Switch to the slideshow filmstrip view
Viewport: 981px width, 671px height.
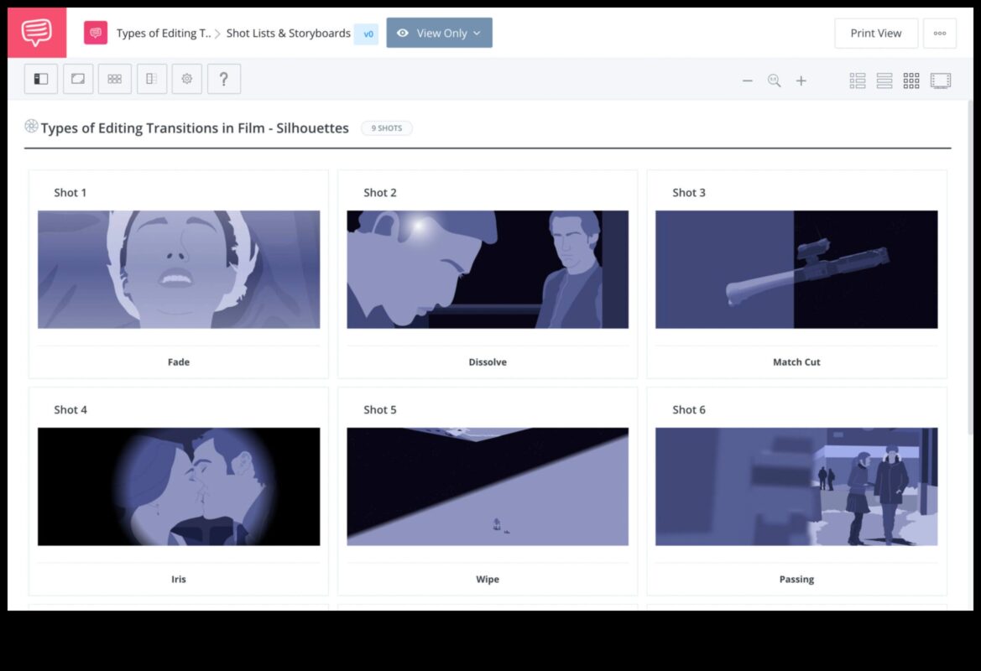940,81
